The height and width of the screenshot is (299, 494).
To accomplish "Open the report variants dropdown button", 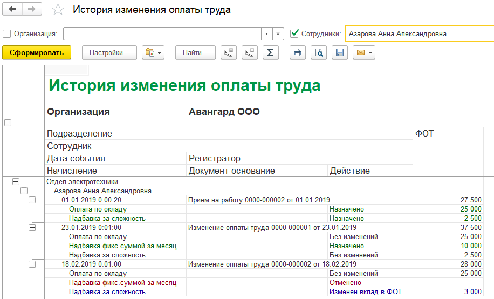I will click(x=153, y=52).
